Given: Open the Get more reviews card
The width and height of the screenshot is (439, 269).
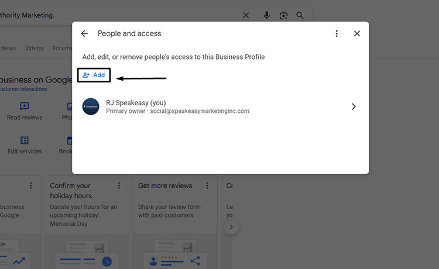Looking at the screenshot, I should [x=175, y=222].
